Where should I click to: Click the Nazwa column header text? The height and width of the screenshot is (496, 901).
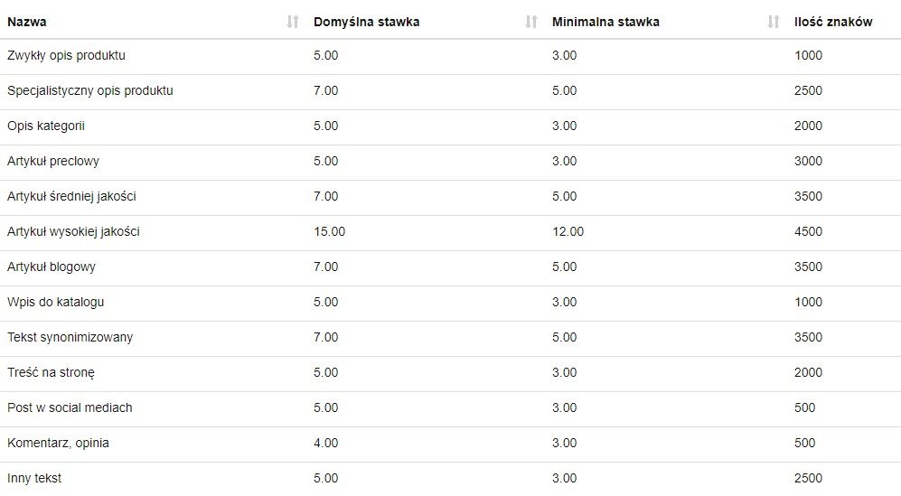pyautogui.click(x=27, y=22)
